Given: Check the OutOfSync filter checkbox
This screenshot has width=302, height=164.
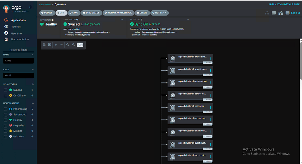Looking at the screenshot, I should click(x=5, y=96).
